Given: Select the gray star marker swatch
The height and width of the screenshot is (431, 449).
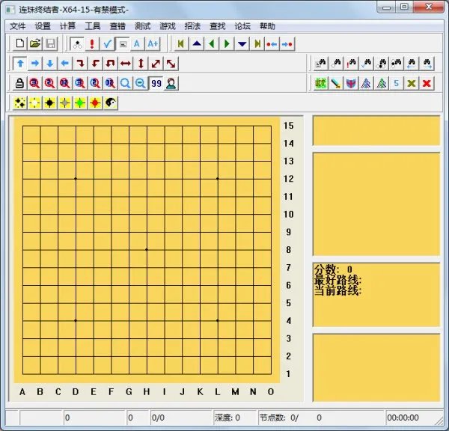Looking at the screenshot, I should click(x=65, y=103).
